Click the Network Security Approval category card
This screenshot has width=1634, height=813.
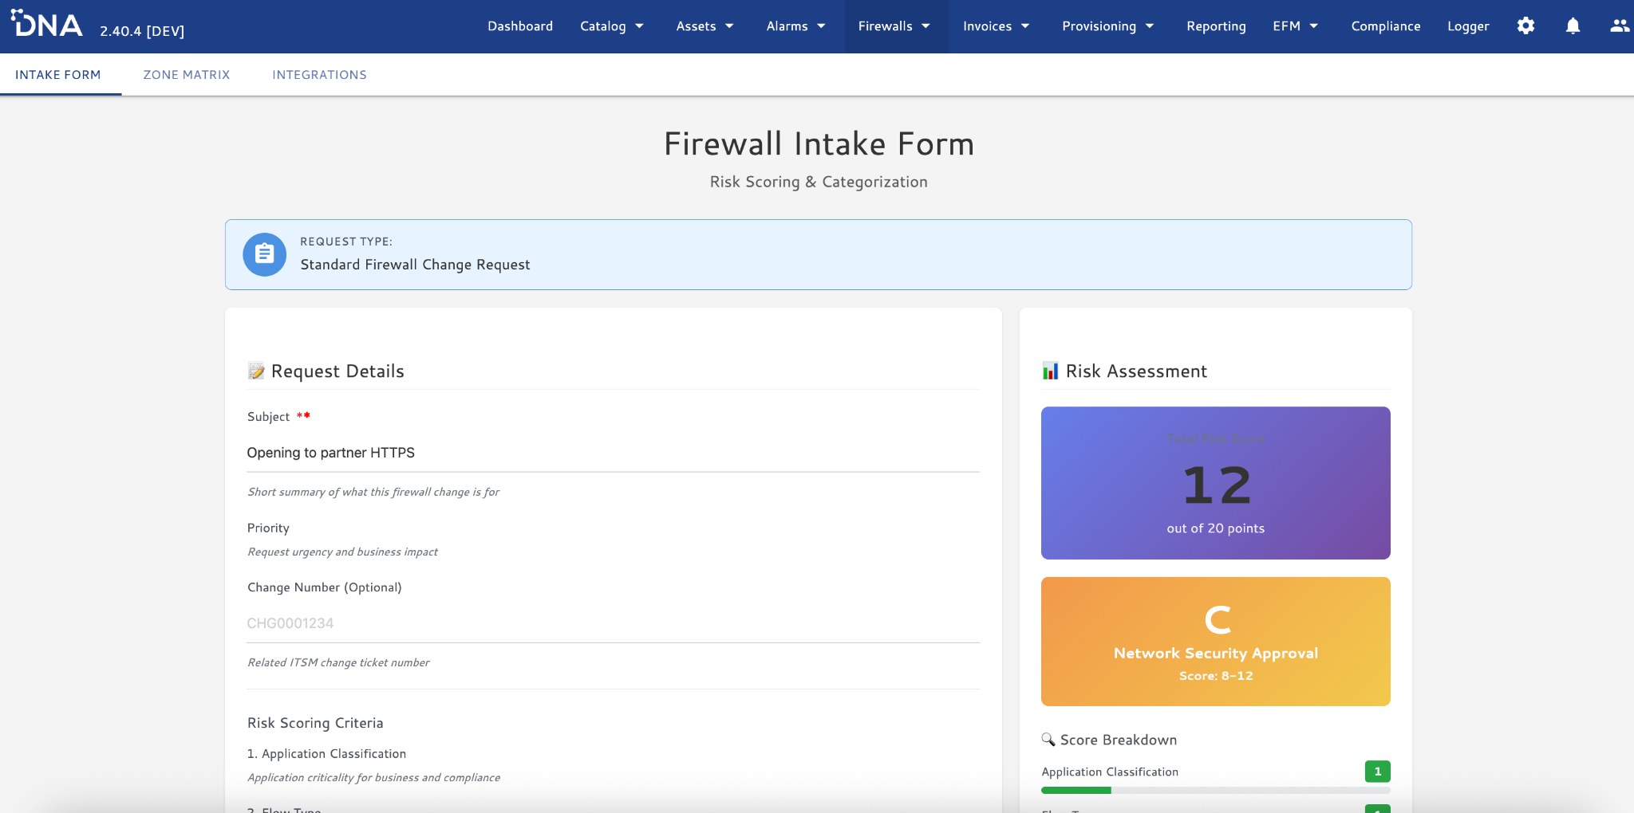[x=1215, y=642]
